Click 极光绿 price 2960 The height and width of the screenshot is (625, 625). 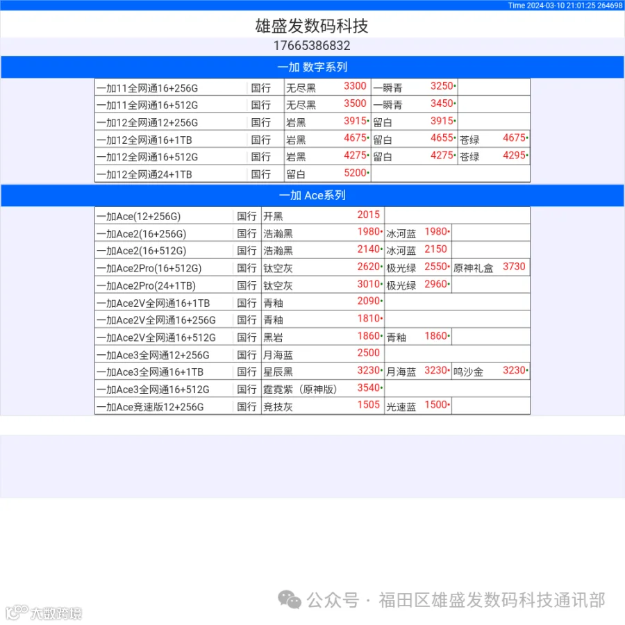[436, 284]
